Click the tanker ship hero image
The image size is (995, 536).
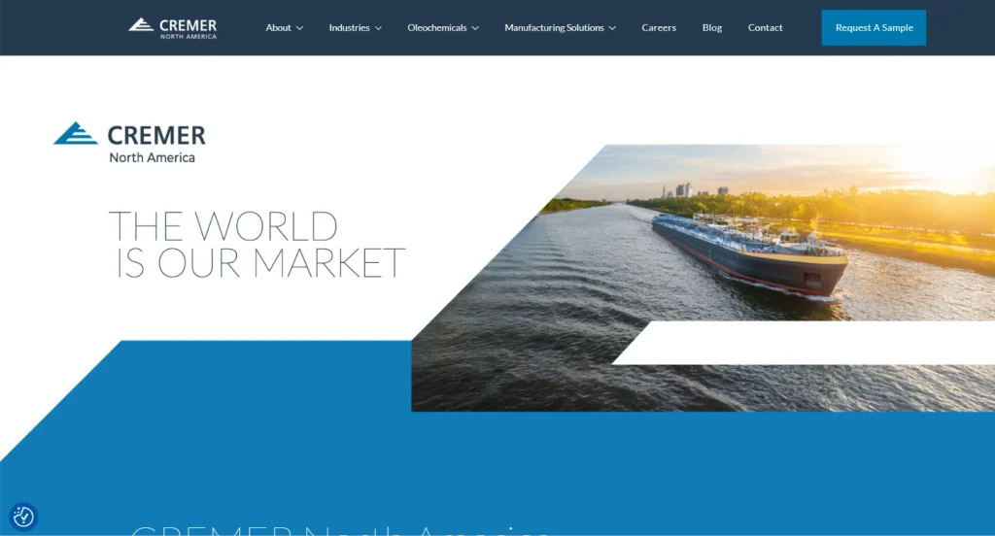(x=703, y=278)
